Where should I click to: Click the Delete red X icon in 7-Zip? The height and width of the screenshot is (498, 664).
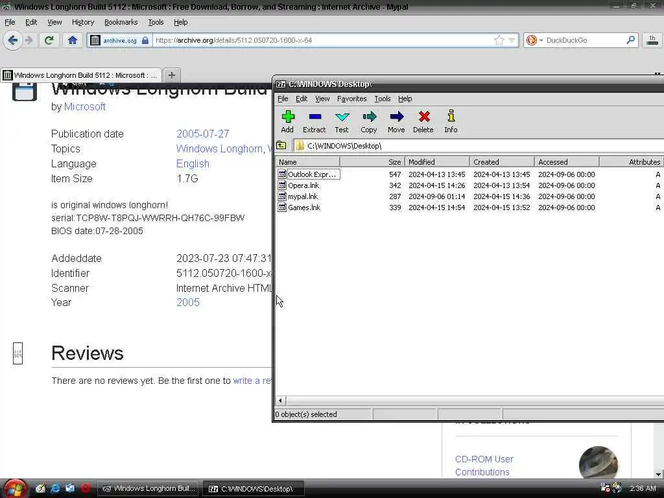423,121
